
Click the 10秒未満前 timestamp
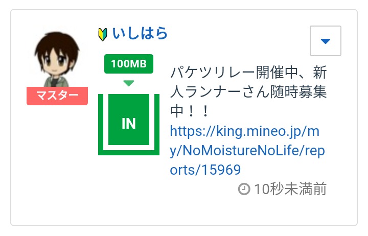click(290, 189)
